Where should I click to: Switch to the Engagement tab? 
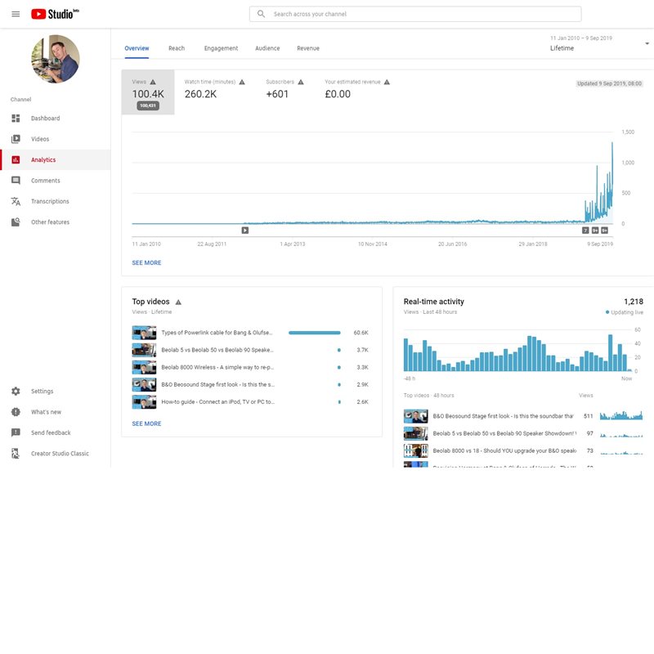click(x=221, y=48)
